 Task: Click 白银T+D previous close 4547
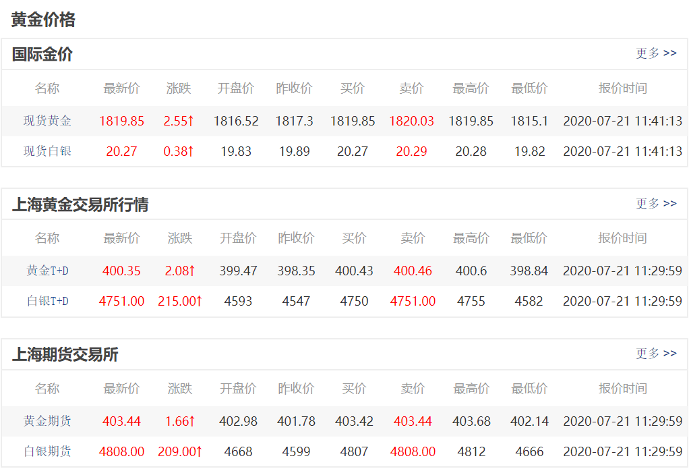coord(296,301)
